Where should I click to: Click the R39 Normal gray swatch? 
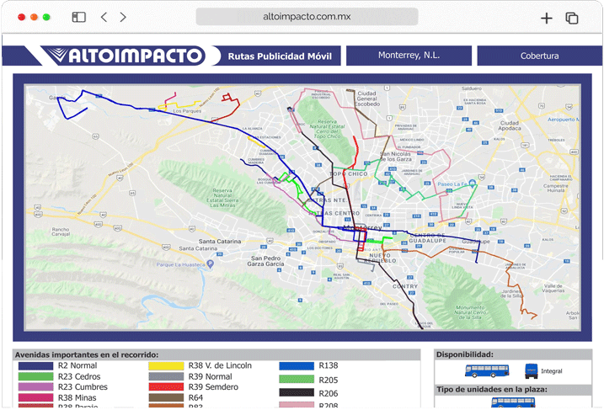coord(166,376)
